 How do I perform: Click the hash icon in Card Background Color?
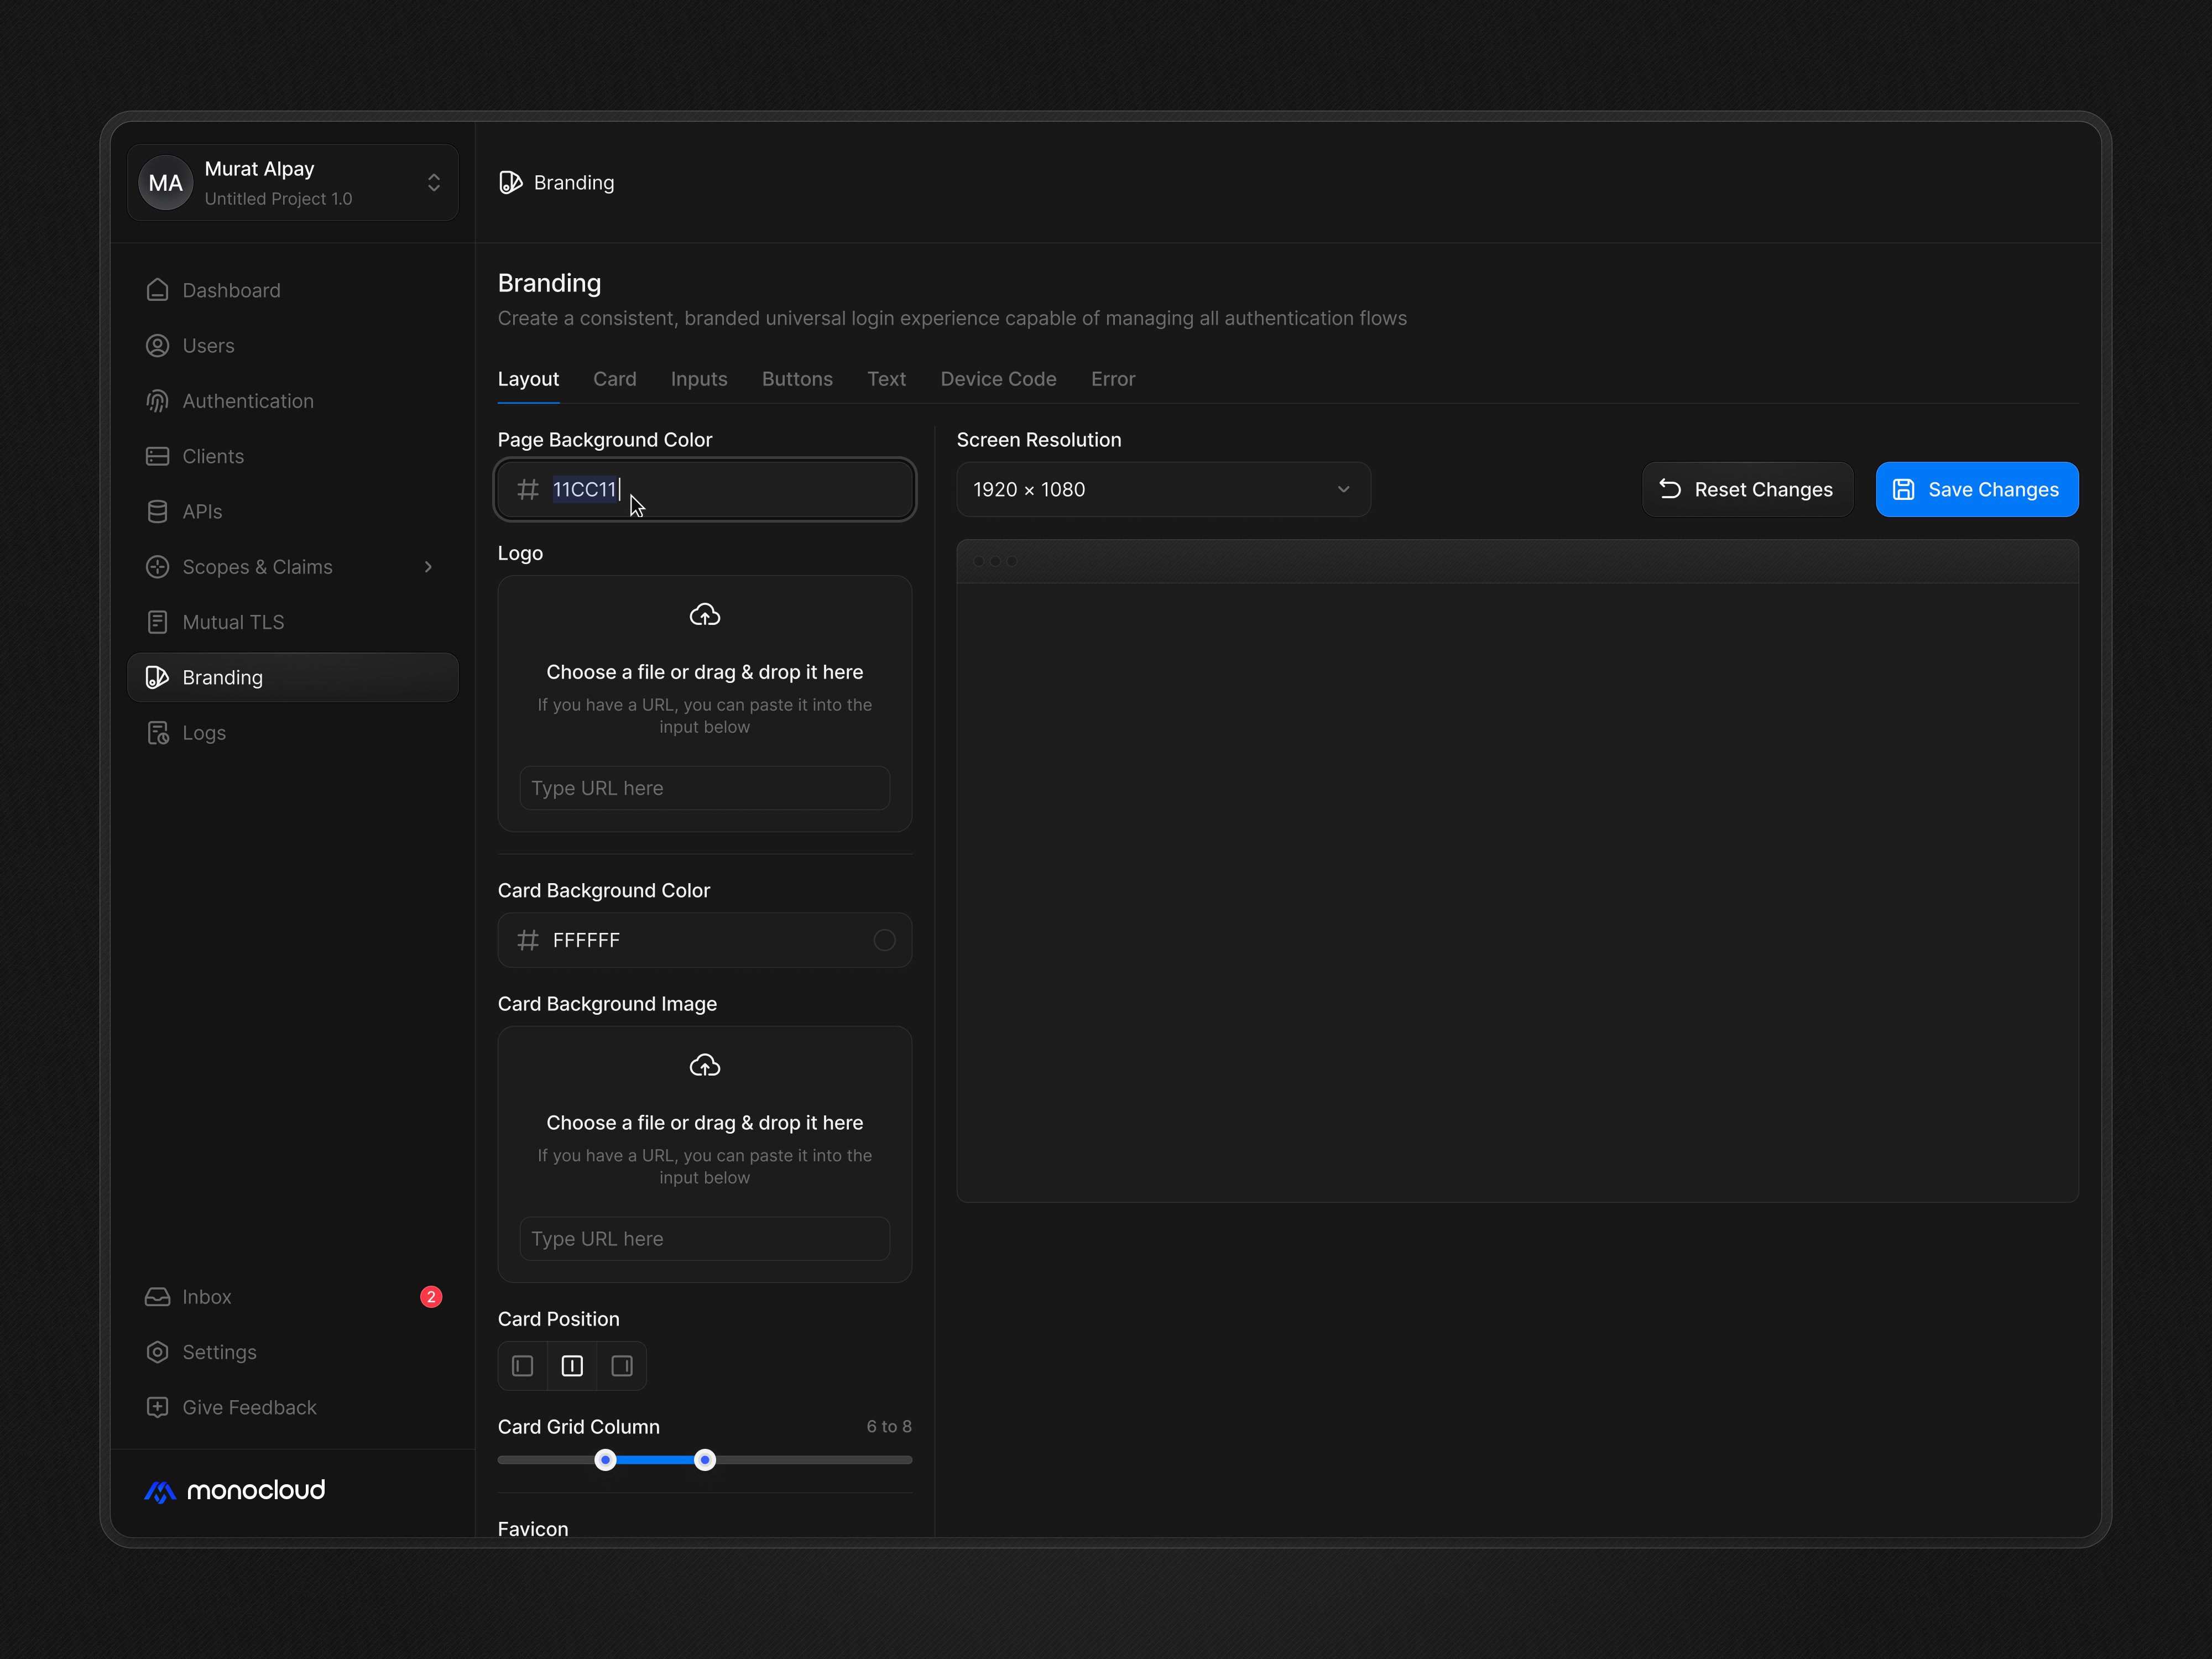(528, 940)
